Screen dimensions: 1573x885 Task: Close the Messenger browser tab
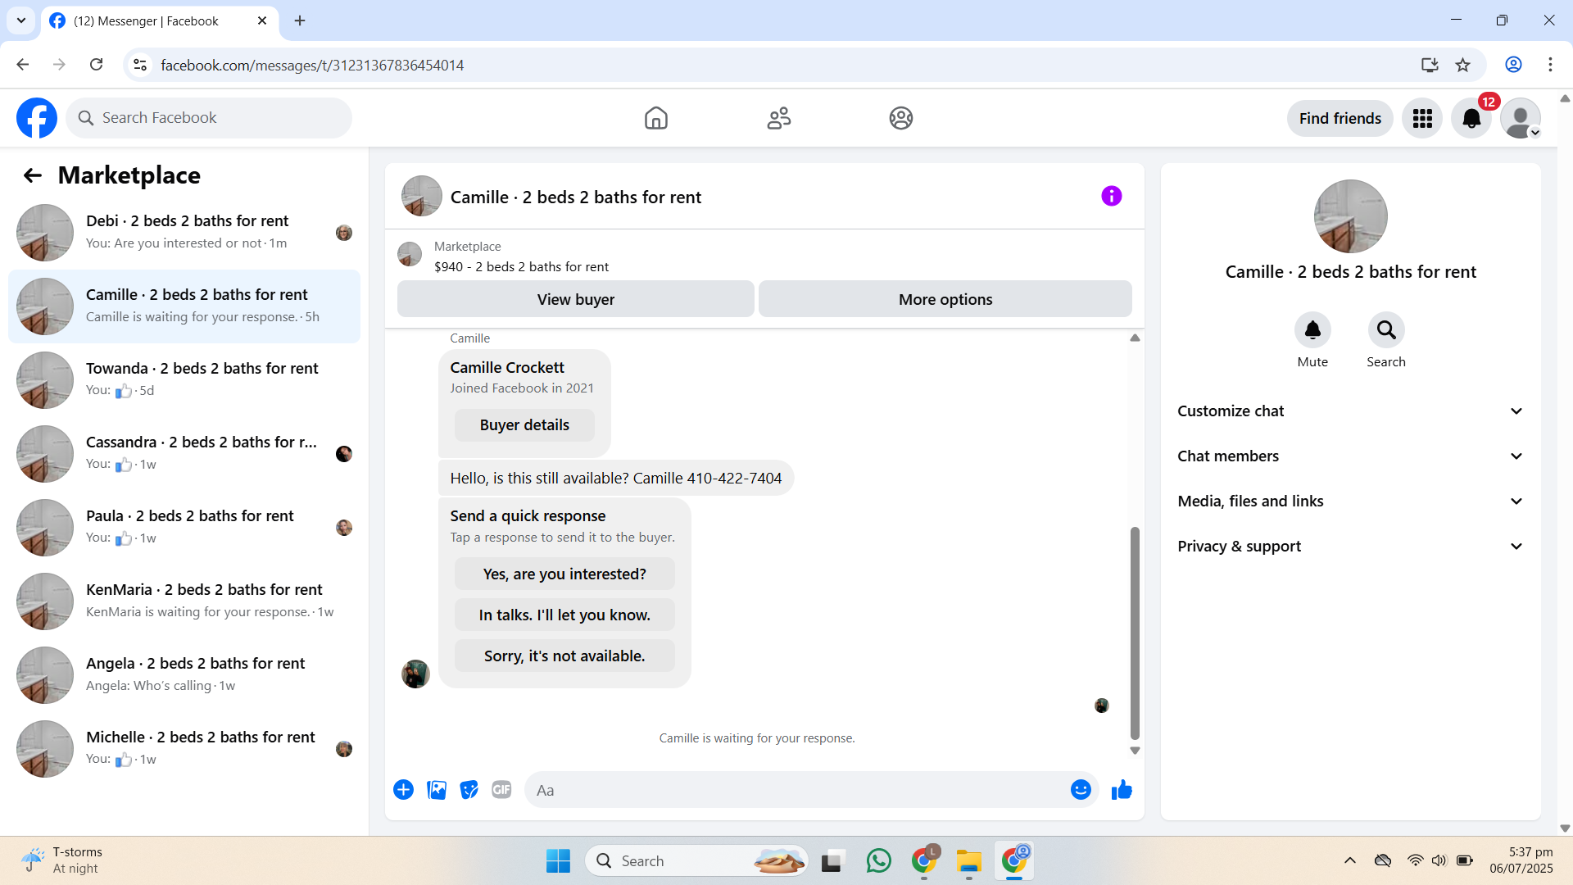(262, 20)
